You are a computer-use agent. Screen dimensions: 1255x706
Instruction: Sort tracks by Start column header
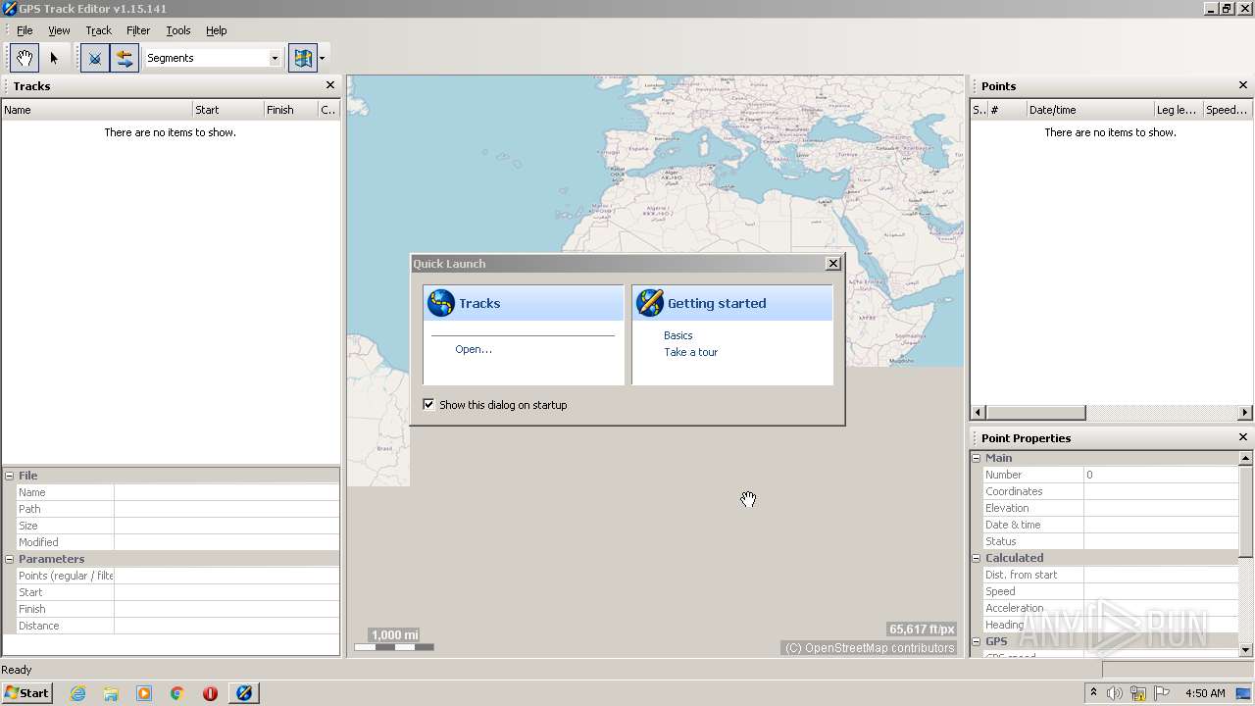click(x=228, y=110)
